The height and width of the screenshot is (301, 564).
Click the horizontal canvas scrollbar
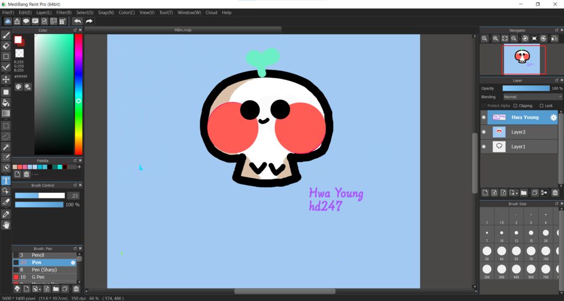(x=285, y=291)
